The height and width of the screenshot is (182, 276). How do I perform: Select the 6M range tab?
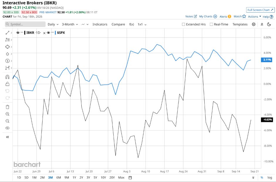coord(59,178)
